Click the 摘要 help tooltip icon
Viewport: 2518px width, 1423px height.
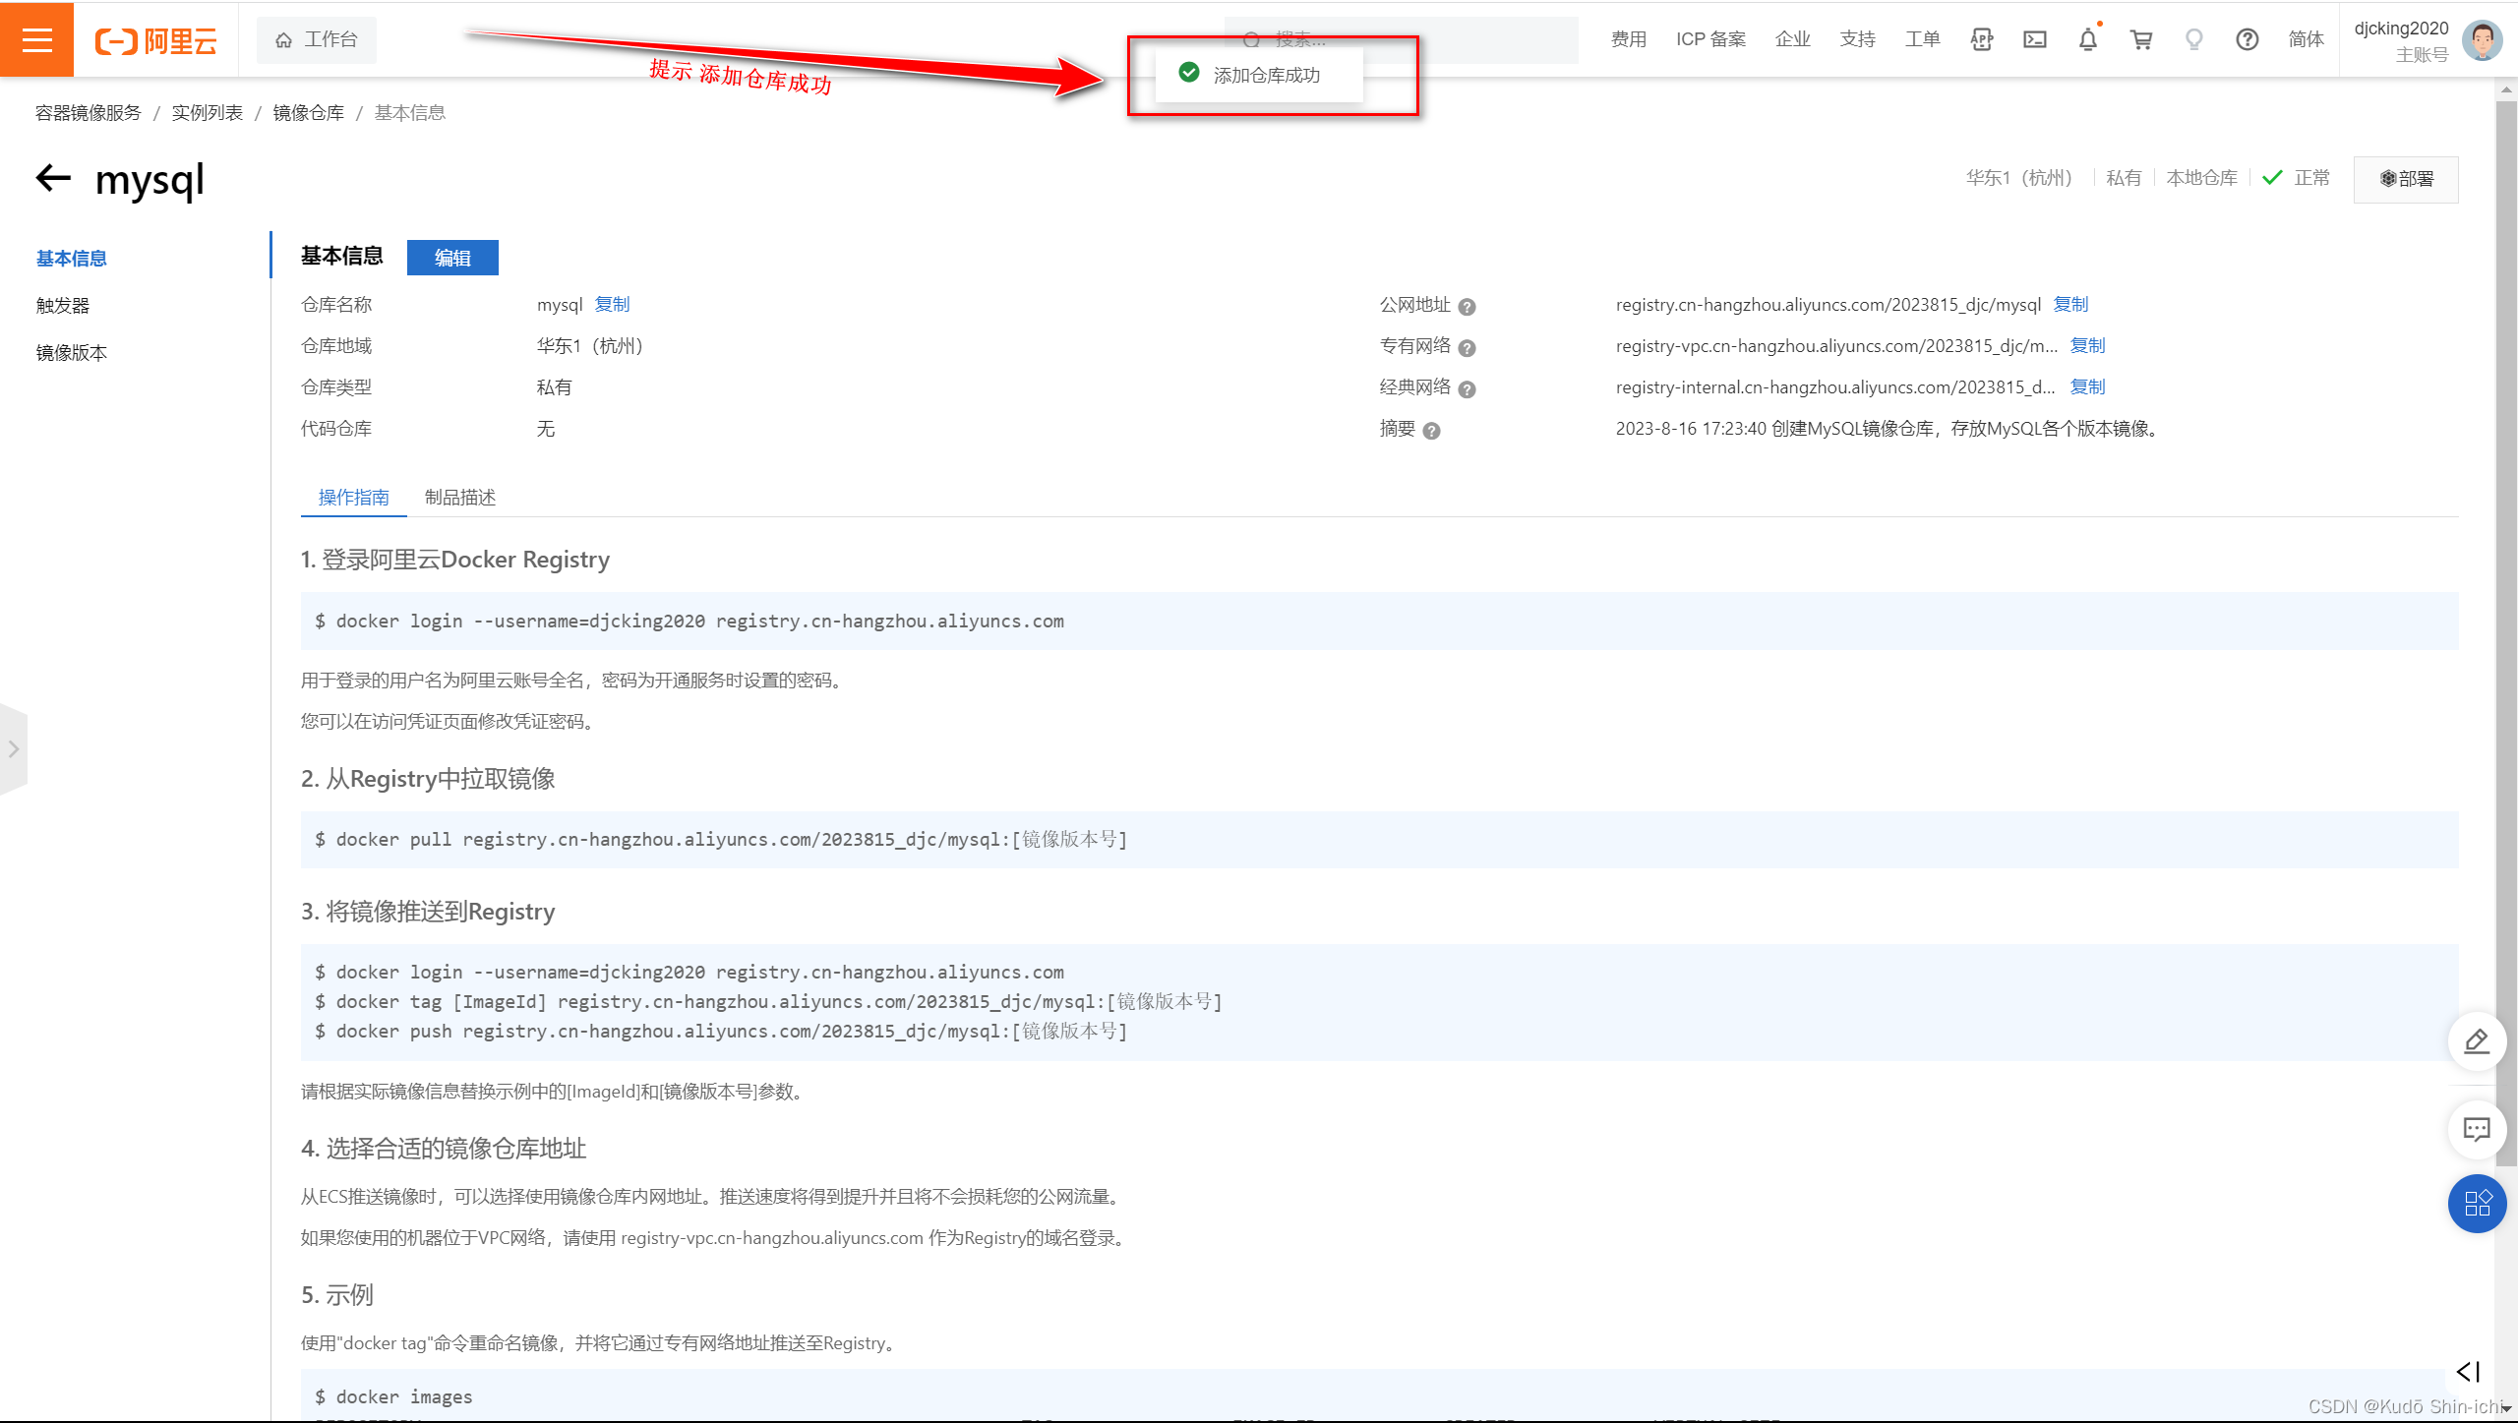[x=1431, y=431]
